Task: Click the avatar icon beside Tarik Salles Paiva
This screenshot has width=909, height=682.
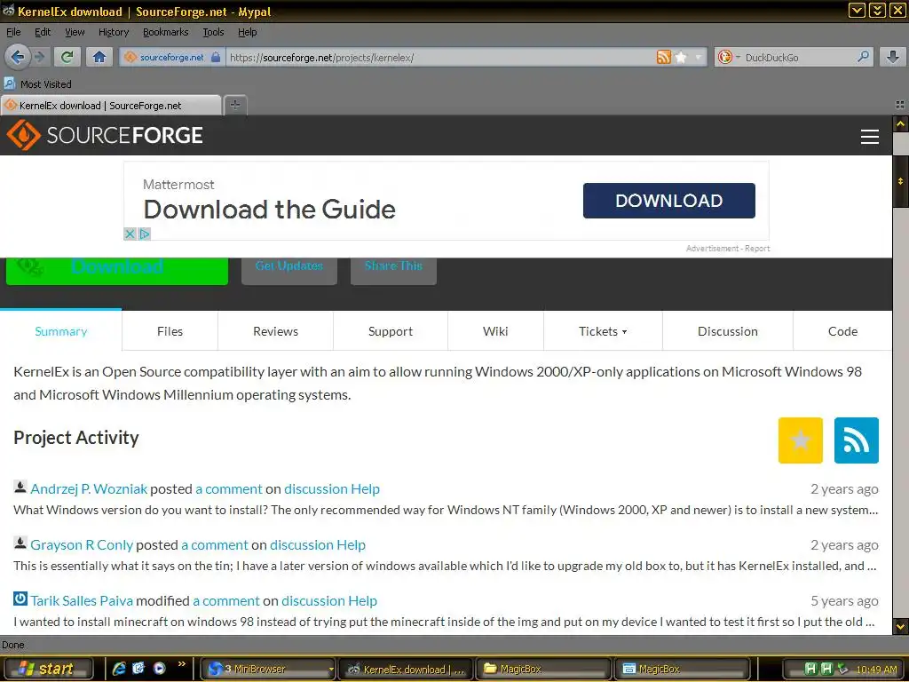Action: click(x=20, y=599)
